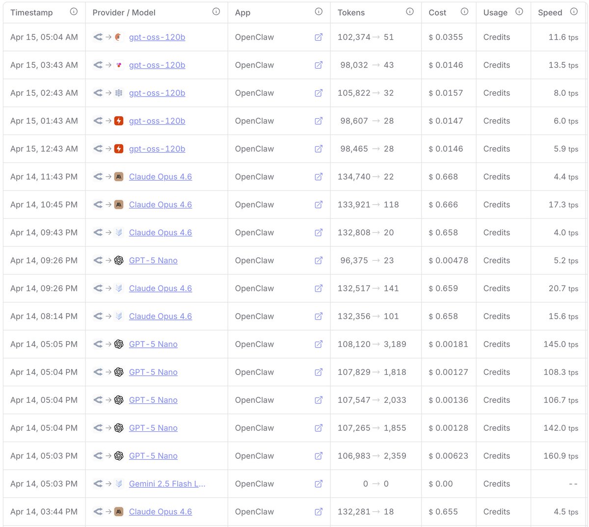
Task: Open GPT-5 Nano link in Apr 14, 05:05 PM row
Action: tap(153, 345)
